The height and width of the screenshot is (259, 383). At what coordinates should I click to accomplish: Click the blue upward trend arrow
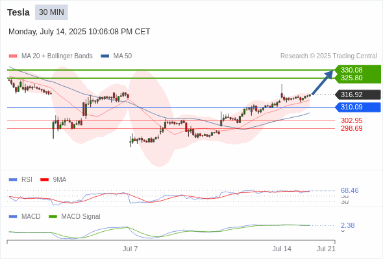(323, 82)
